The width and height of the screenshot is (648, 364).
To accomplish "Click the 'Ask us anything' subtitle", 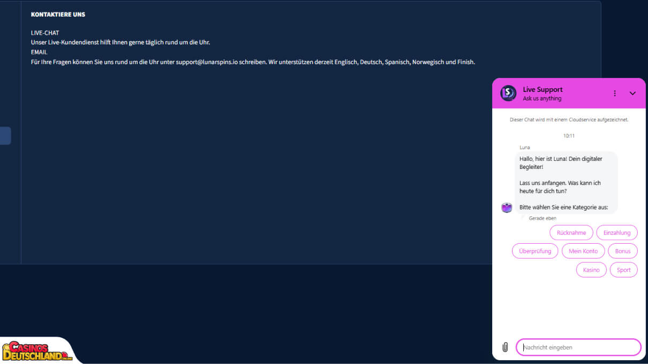I will click(x=542, y=99).
